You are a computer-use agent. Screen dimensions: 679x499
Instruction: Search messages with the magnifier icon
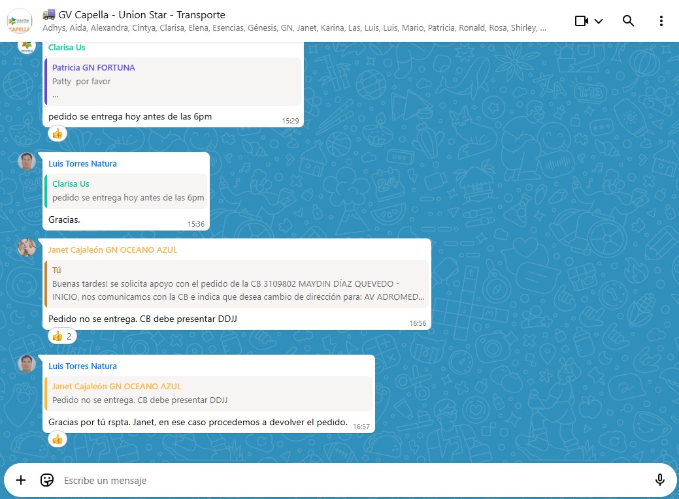tap(628, 21)
